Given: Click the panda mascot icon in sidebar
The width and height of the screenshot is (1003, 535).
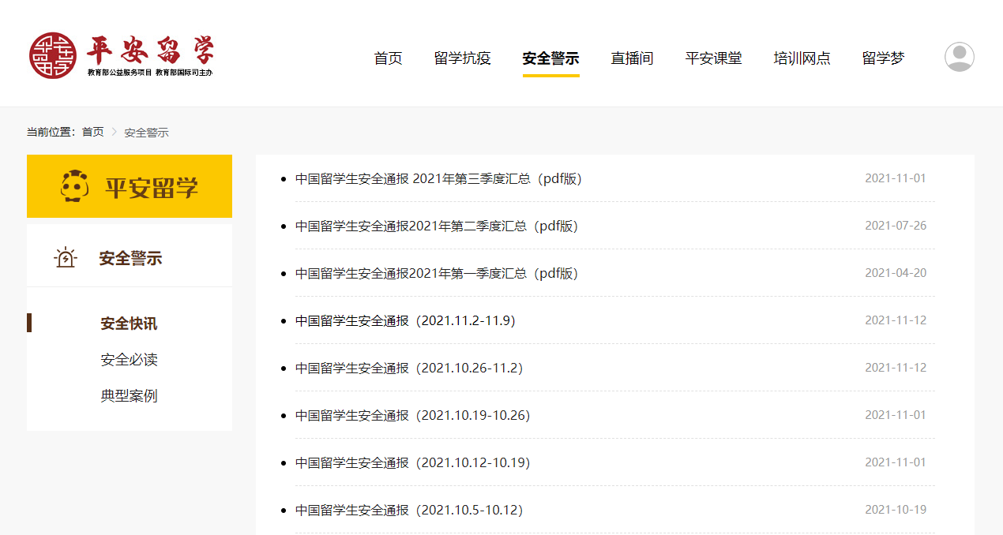Looking at the screenshot, I should 73,186.
